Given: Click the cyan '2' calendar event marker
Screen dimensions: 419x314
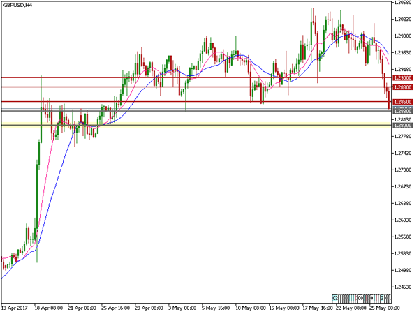Looking at the screenshot, I should (382, 298).
